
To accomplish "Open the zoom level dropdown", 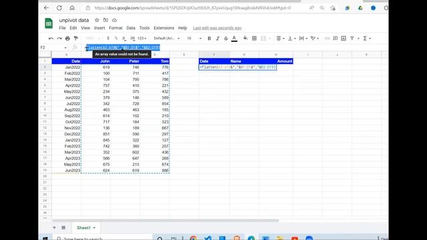I will (93, 39).
